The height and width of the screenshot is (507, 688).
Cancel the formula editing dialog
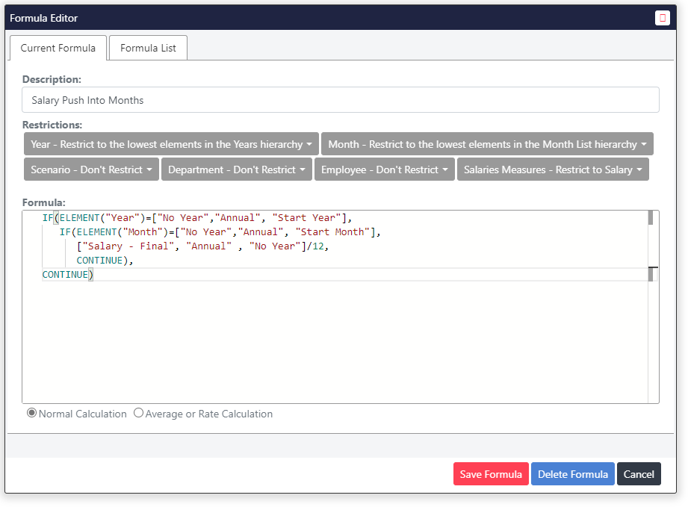pos(639,474)
